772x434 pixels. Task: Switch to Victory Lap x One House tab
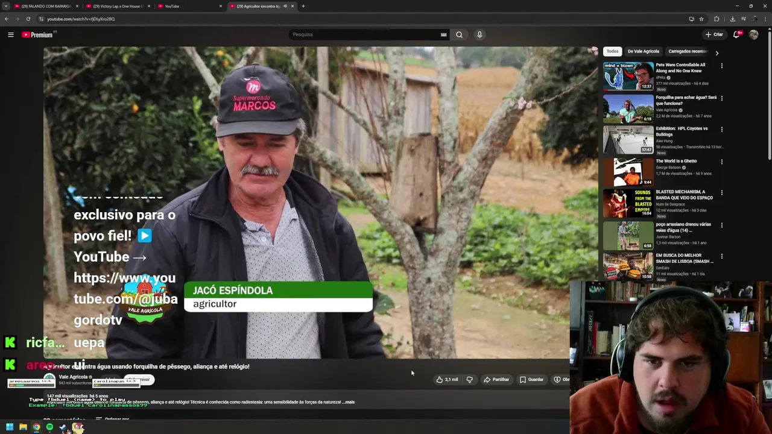tap(118, 6)
